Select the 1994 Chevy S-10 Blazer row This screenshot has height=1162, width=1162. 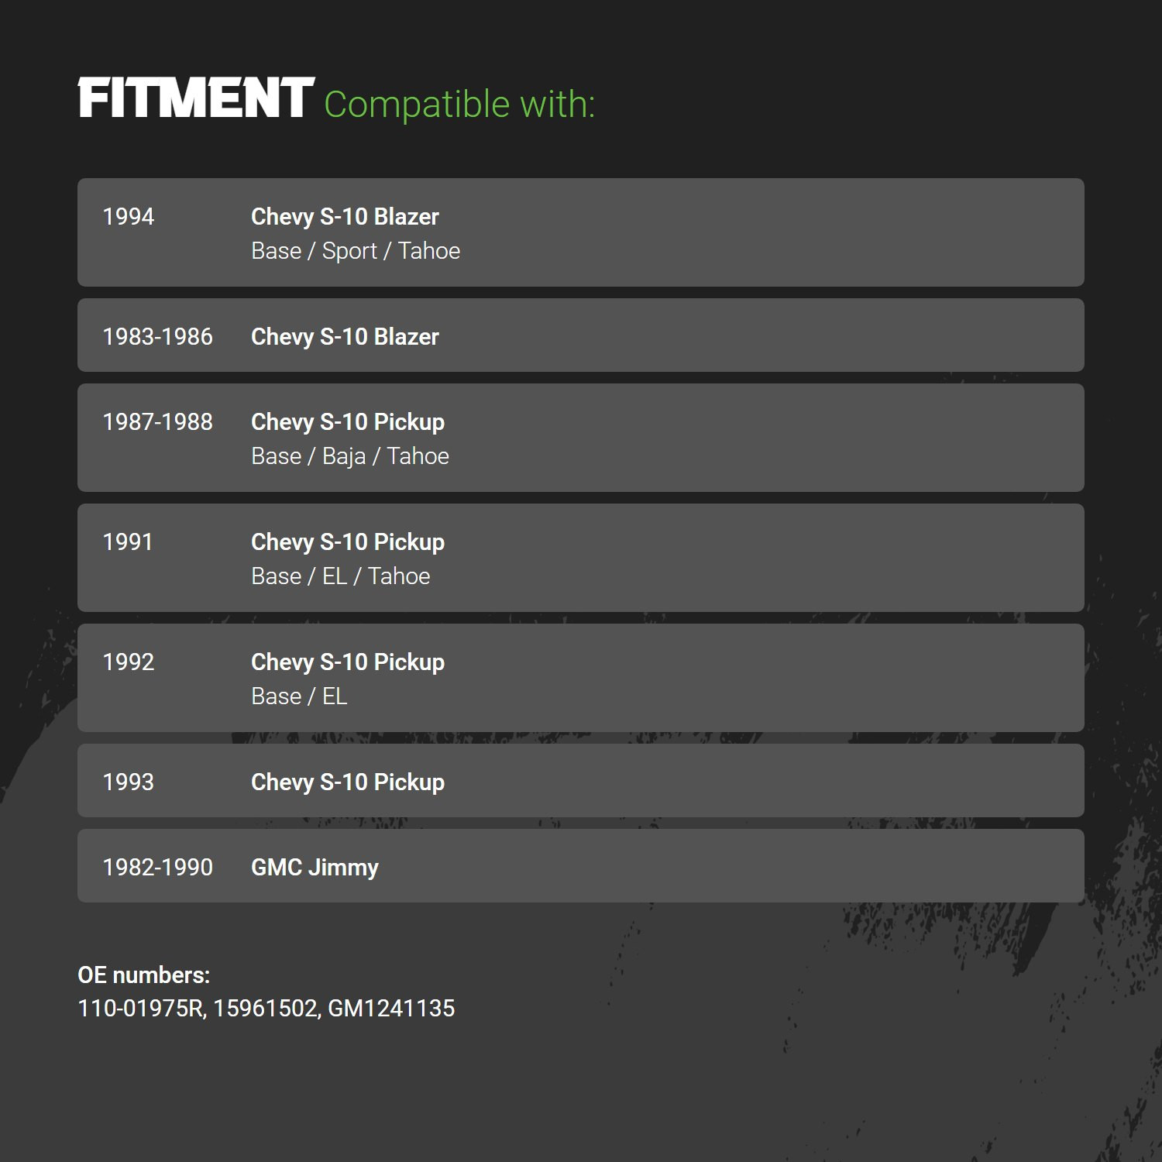[x=581, y=232]
